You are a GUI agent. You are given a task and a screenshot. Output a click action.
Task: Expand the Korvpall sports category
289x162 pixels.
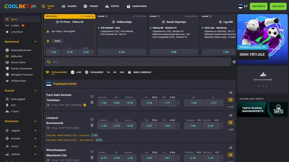(35, 139)
